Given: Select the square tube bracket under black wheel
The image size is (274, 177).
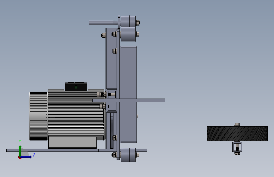Looking at the screenshot, I should tap(237, 147).
